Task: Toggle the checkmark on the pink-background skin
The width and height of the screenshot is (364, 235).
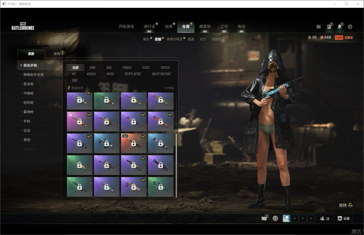Action: pyautogui.click(x=89, y=114)
